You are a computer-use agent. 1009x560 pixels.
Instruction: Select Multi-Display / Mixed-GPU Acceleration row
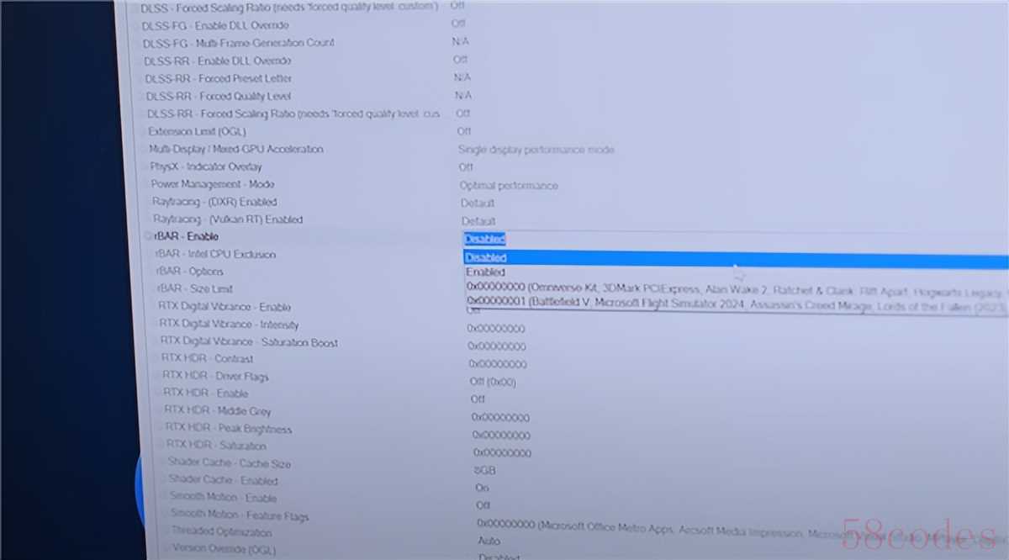(x=236, y=149)
